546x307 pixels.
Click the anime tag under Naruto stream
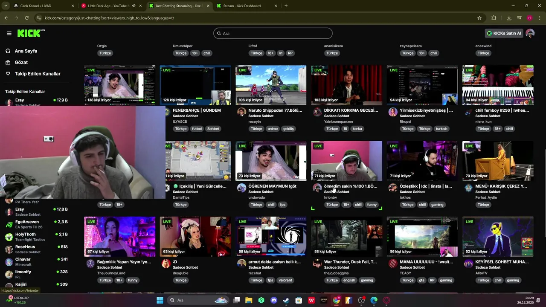tap(273, 129)
